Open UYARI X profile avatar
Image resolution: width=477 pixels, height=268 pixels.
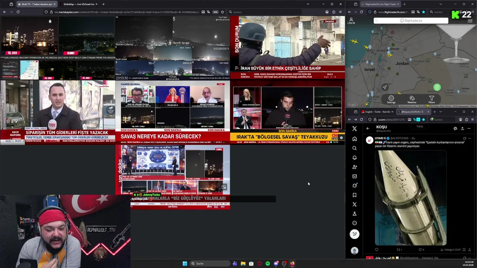point(369,140)
